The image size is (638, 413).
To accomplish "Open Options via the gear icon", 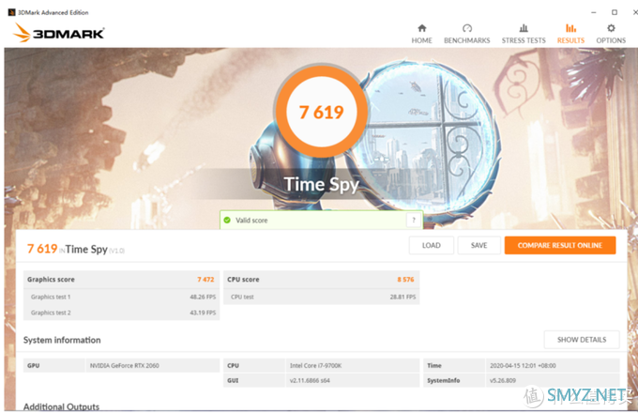I will click(x=611, y=28).
